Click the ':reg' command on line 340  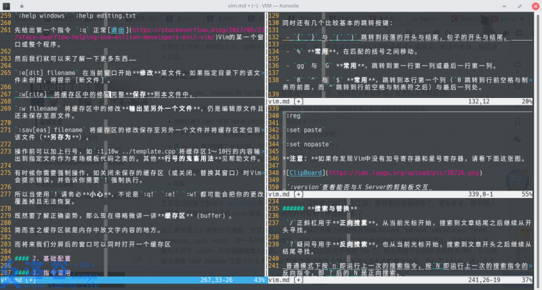(295, 115)
